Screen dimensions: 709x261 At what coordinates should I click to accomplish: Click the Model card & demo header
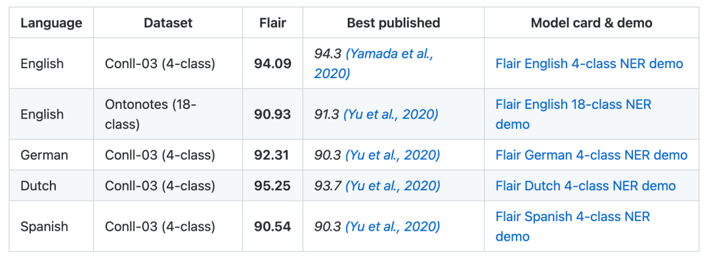click(591, 23)
